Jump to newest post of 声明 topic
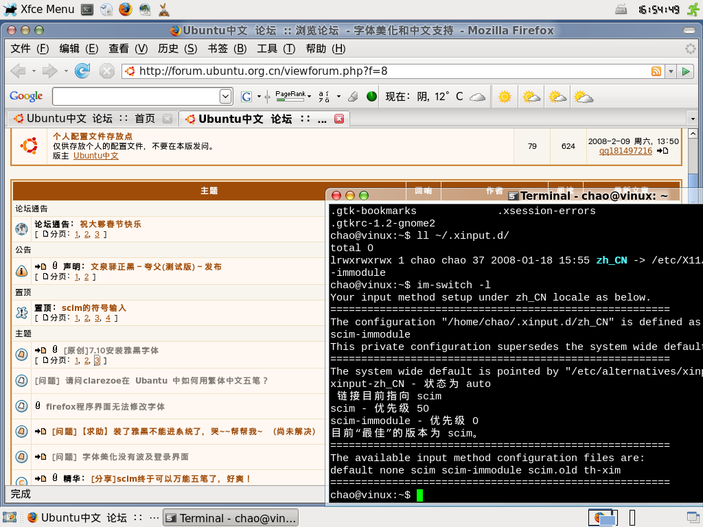The image size is (703, 527). pos(41,267)
